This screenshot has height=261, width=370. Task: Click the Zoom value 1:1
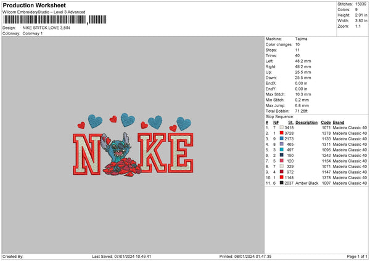[358, 26]
